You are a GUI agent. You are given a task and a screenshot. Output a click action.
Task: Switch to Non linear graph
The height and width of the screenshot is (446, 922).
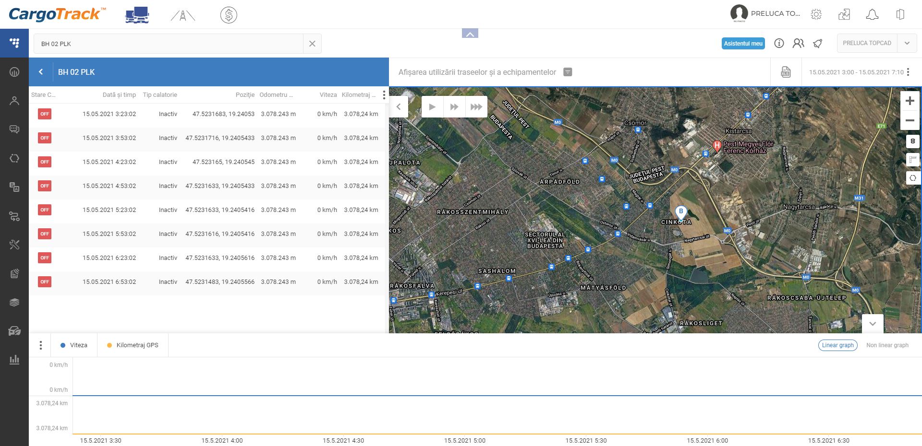pyautogui.click(x=887, y=345)
